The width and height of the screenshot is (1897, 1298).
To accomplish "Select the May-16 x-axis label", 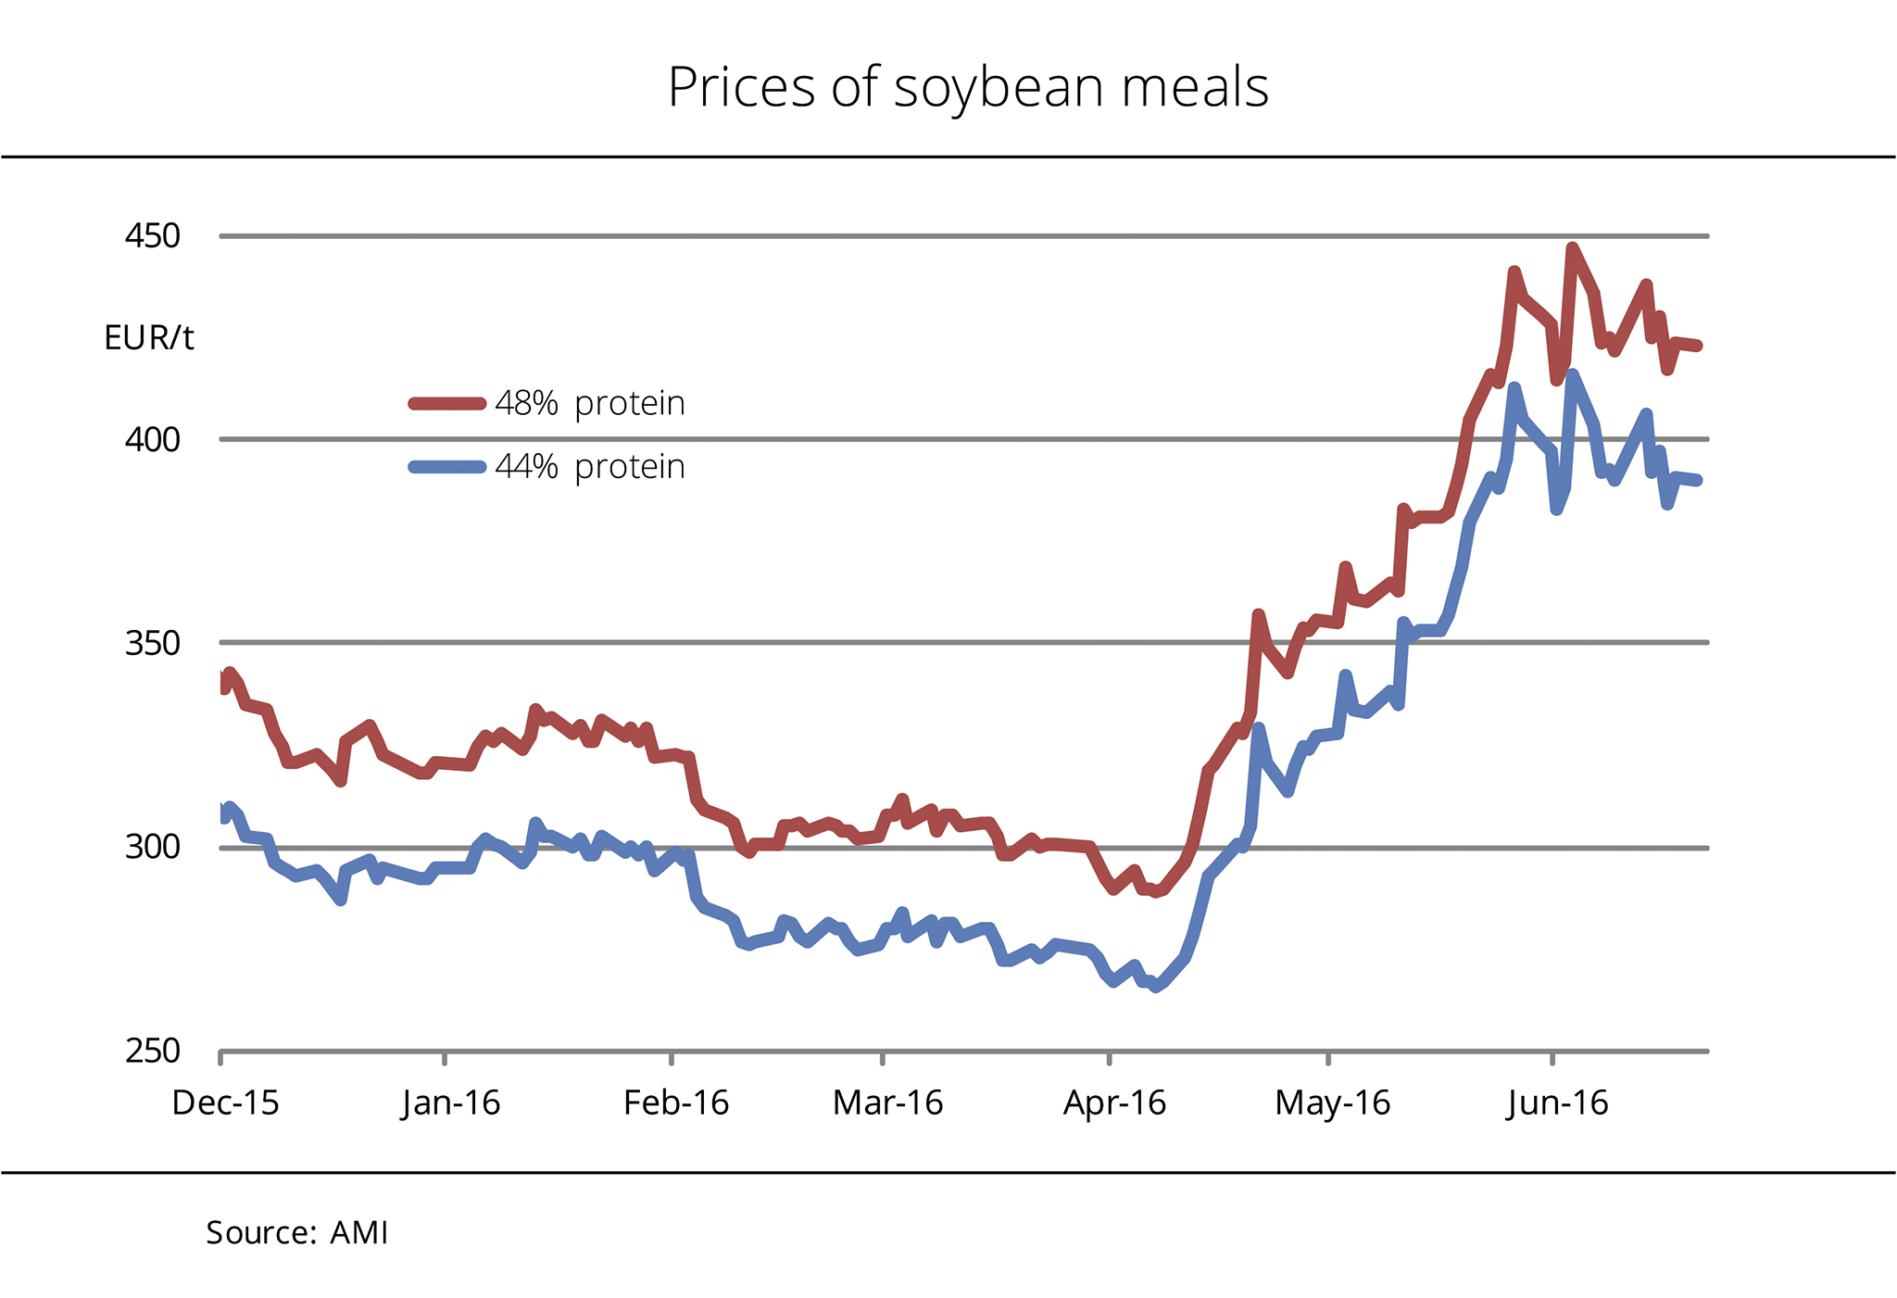I will coord(1332,1103).
